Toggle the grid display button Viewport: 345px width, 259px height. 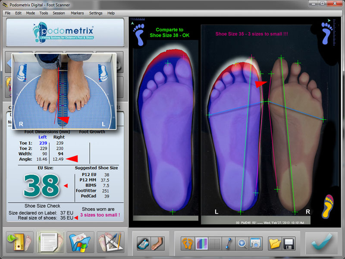coord(215,243)
